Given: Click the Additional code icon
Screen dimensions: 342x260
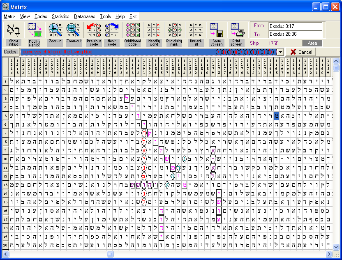Looking at the screenshot, I should [132, 30].
